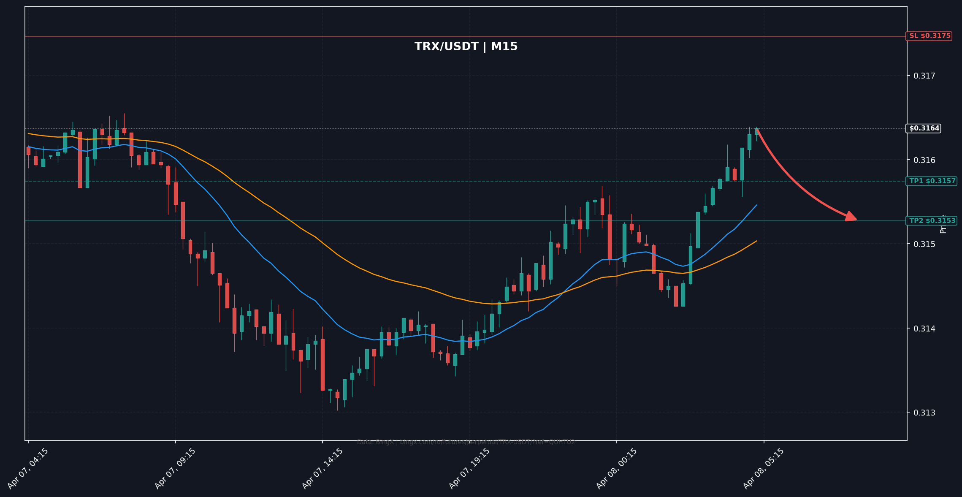Click the Apr 07, 09:15 time label
Viewport: 962px width, 497px height.
click(175, 469)
